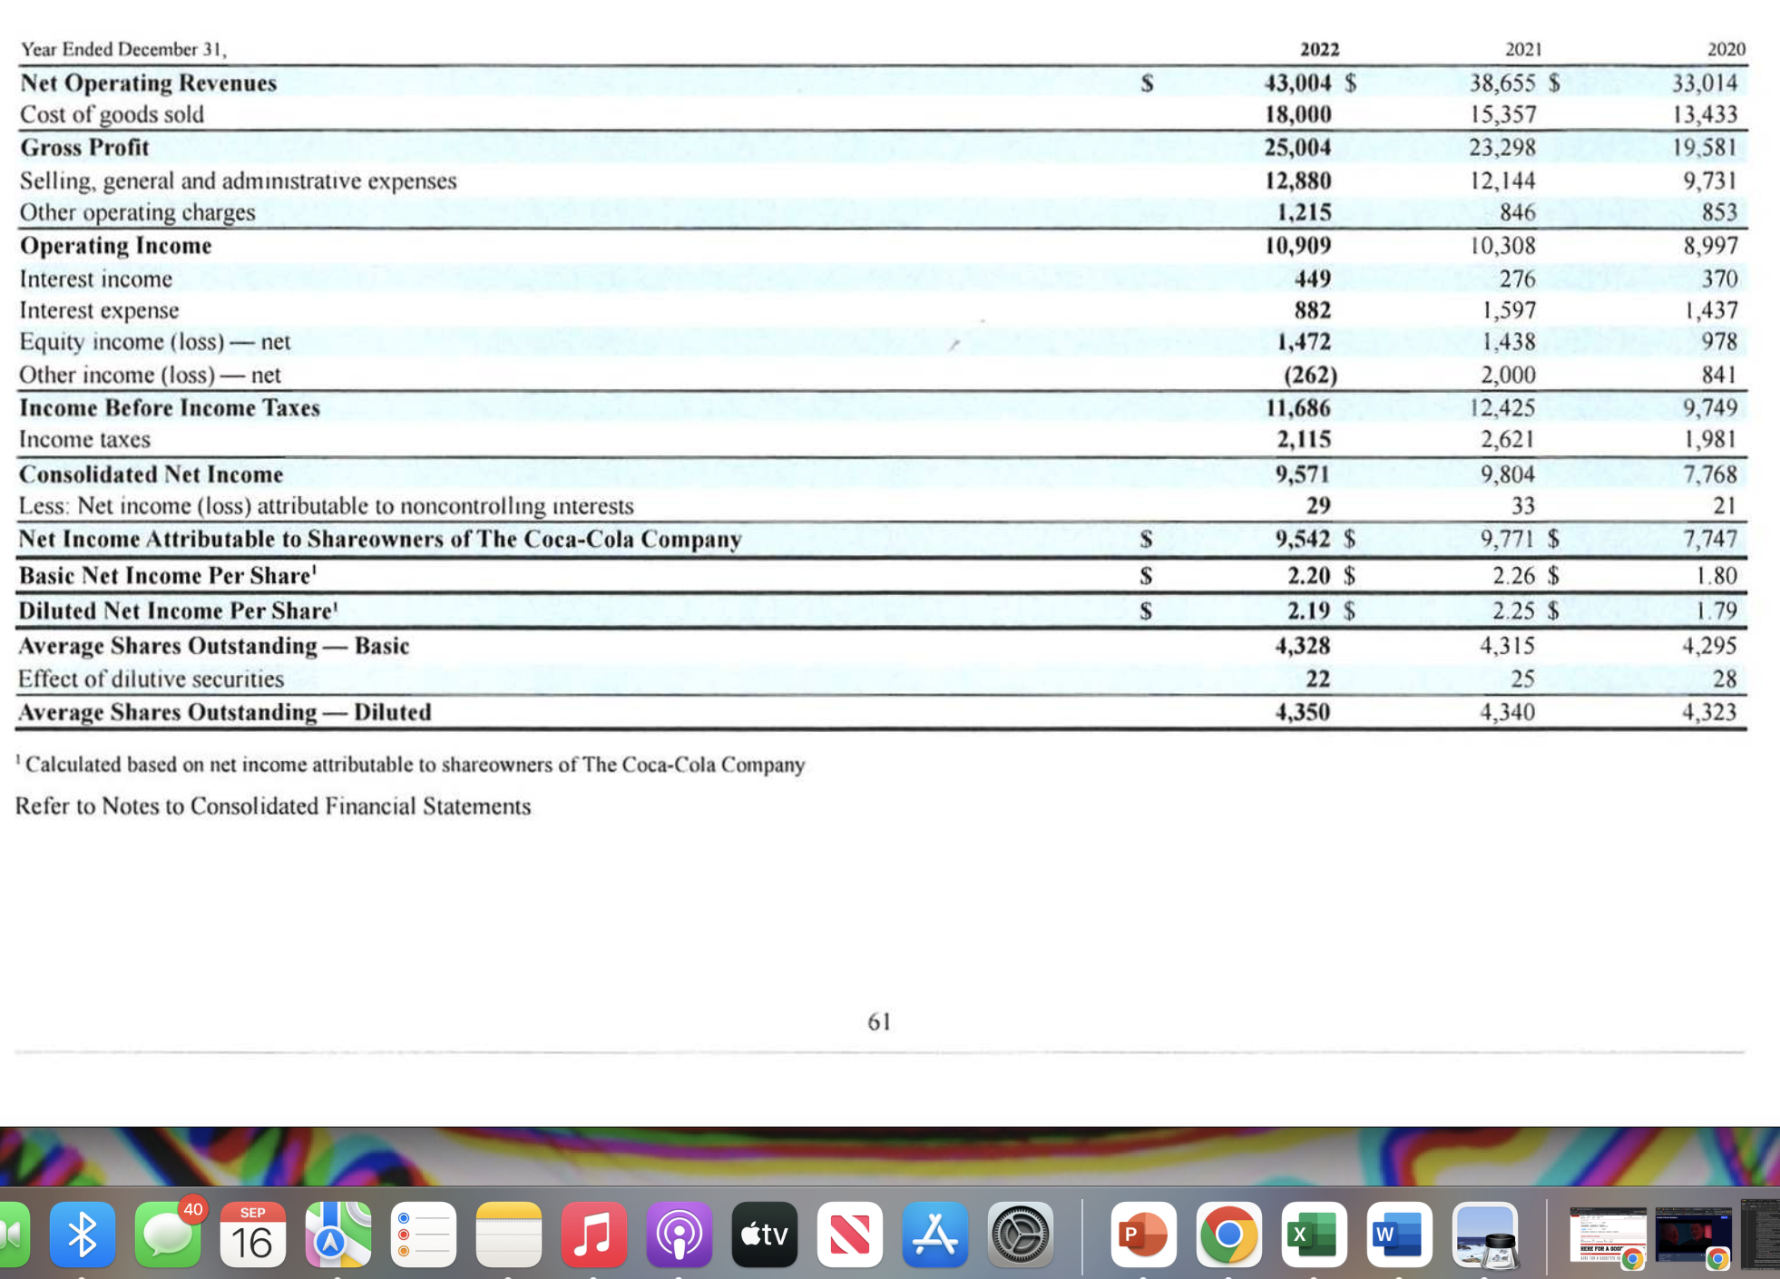Launch Microsoft PowerPoint
Image resolution: width=1780 pixels, height=1279 pixels.
(x=1144, y=1235)
